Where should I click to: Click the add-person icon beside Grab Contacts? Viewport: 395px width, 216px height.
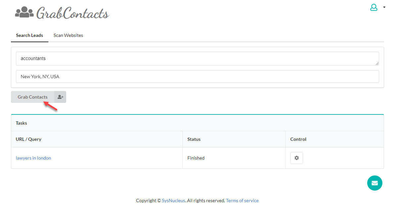click(60, 97)
